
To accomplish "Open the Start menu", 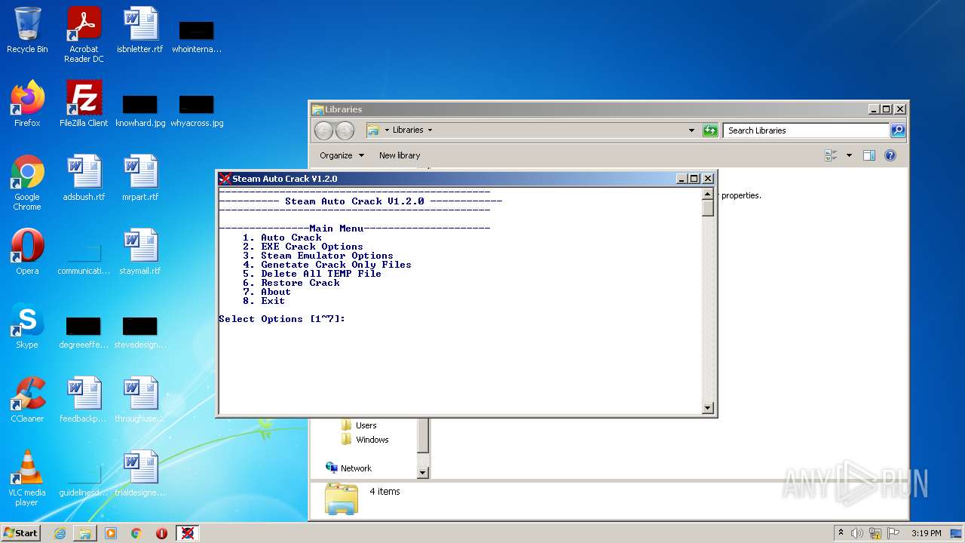I will click(21, 533).
